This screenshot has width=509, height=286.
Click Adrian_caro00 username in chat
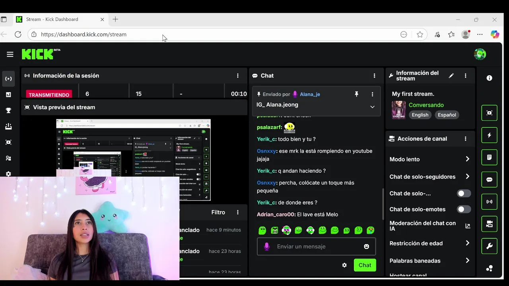[276, 214]
